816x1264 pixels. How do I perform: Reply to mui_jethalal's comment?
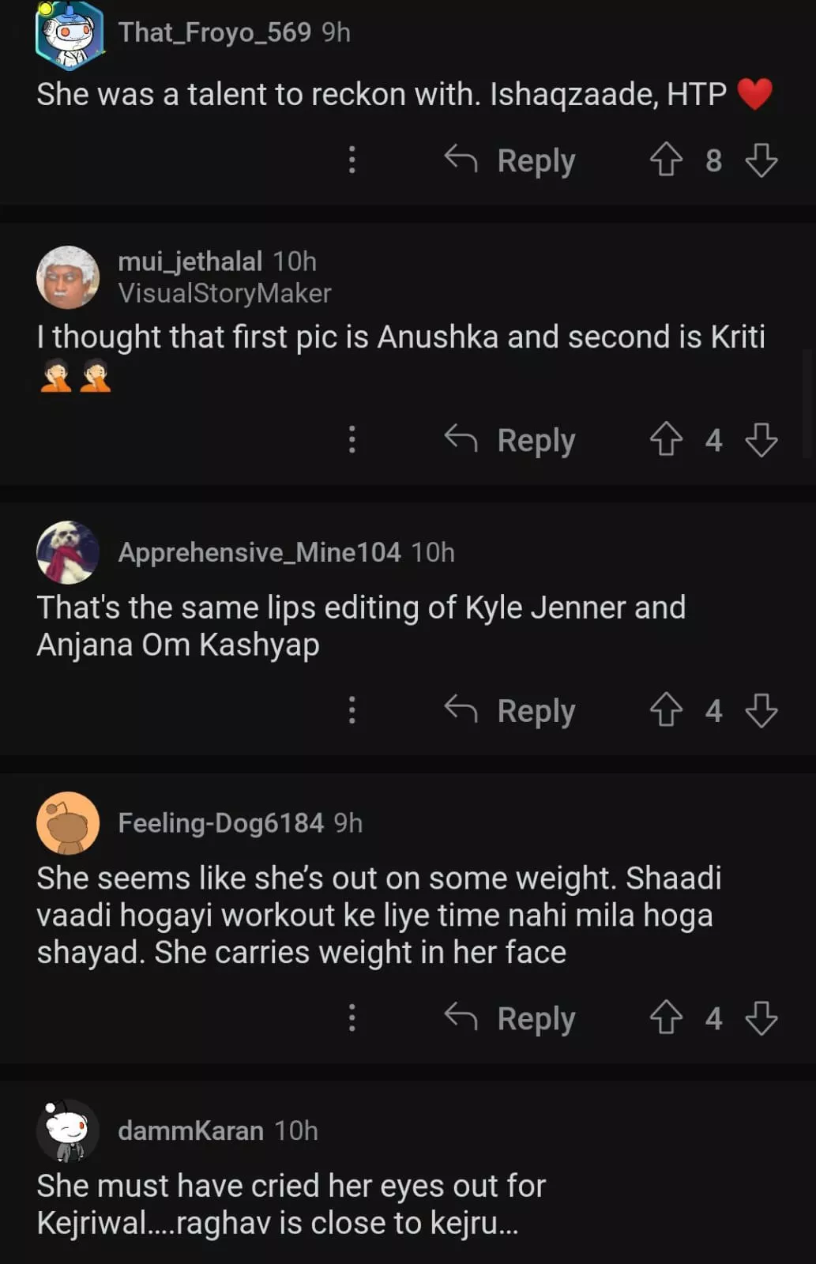tap(510, 440)
